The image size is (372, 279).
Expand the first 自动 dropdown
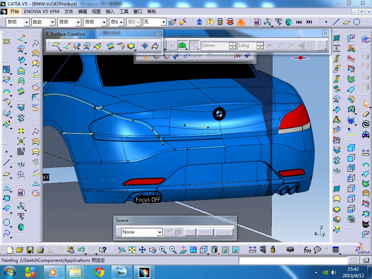[x=27, y=22]
